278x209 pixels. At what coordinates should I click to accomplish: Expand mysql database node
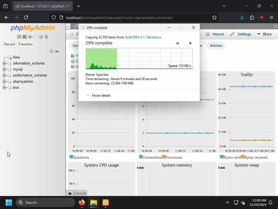pyautogui.click(x=4, y=69)
